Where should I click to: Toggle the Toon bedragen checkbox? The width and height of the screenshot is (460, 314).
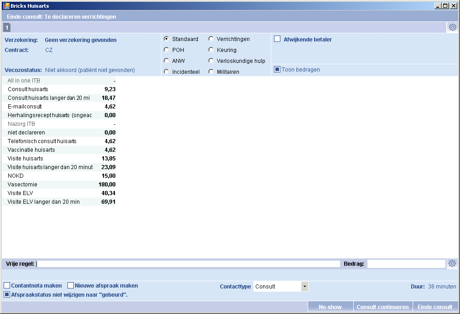click(277, 69)
